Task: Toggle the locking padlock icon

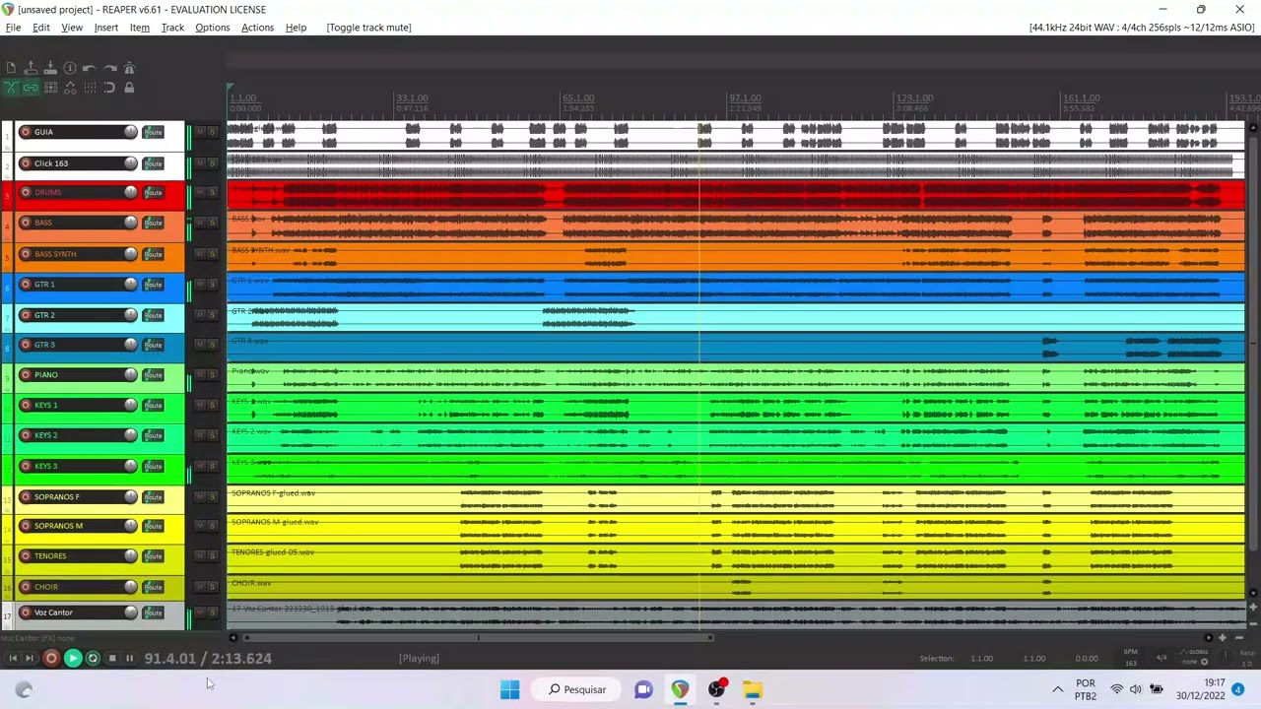Action: (x=129, y=88)
